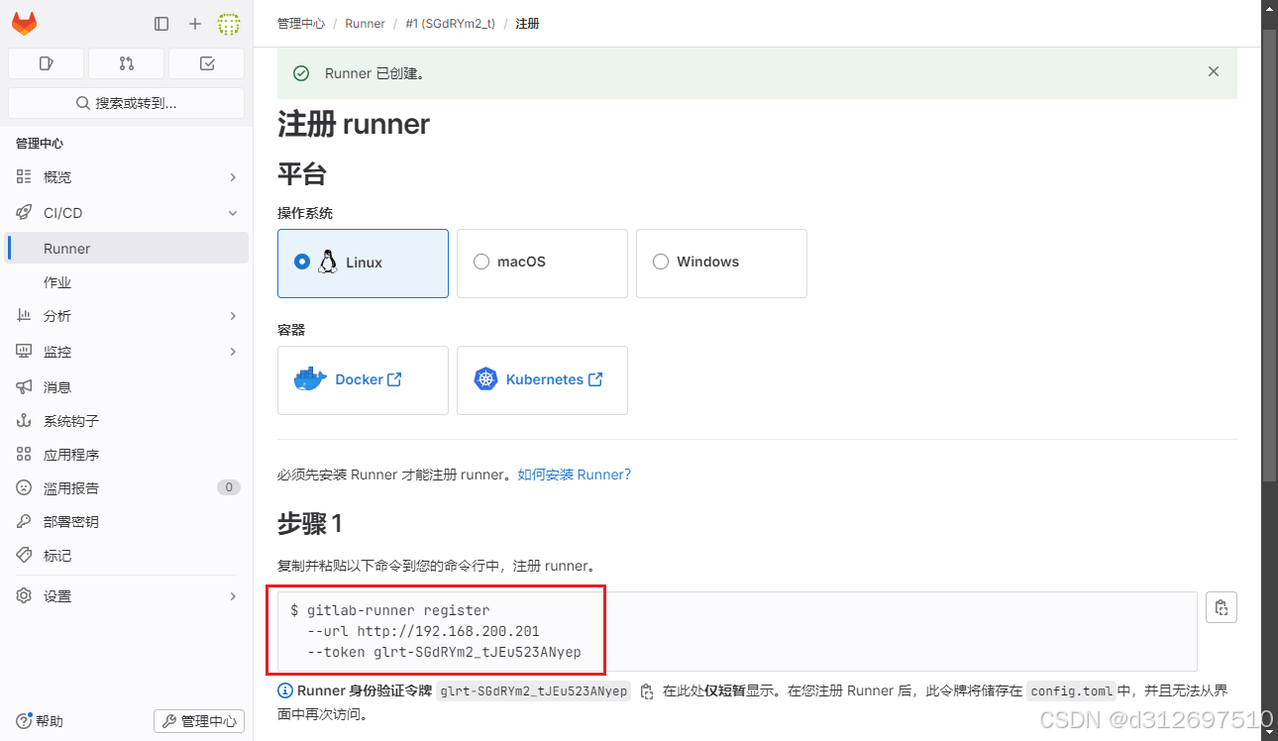Click the abuse reports count badge 0
This screenshot has width=1278, height=741.
229,487
